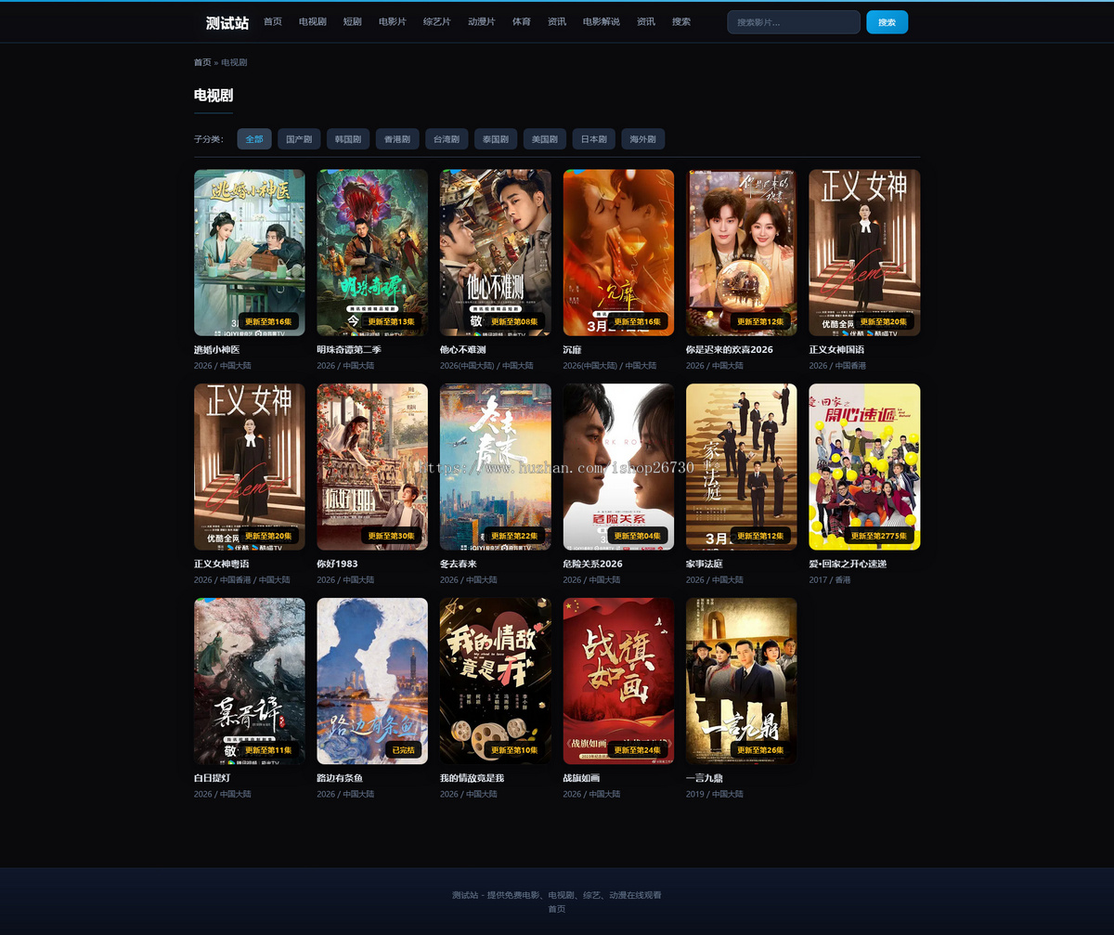The image size is (1114, 935).
Task: Show the 泰国剧 subcategory
Action: coord(495,139)
